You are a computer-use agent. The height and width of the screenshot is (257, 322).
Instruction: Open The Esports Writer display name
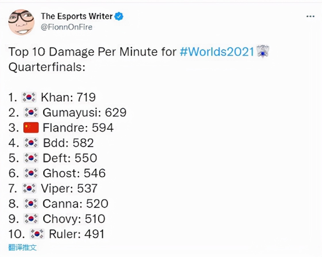76,16
